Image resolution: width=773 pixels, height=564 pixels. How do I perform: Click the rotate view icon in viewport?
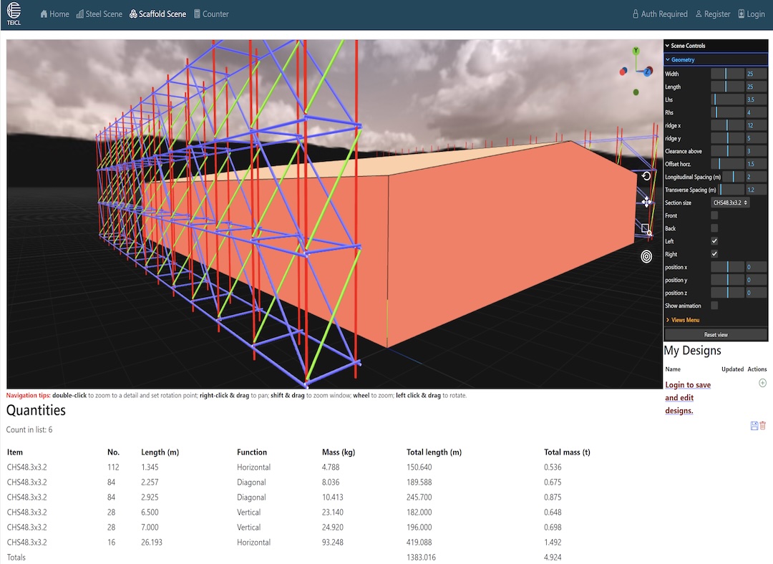coord(646,176)
